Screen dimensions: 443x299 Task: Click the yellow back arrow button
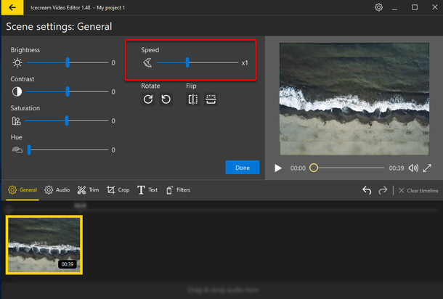(x=12, y=7)
